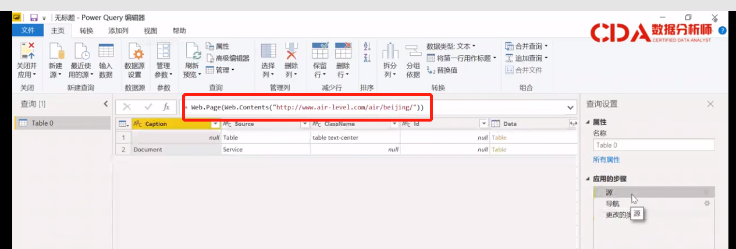The width and height of the screenshot is (736, 249).
Task: Sort descending with the Z-A icon
Action: point(367,58)
